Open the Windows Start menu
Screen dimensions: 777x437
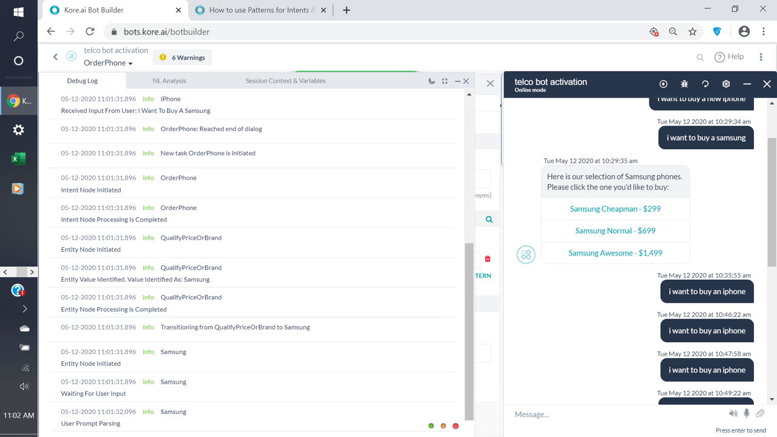pos(18,12)
